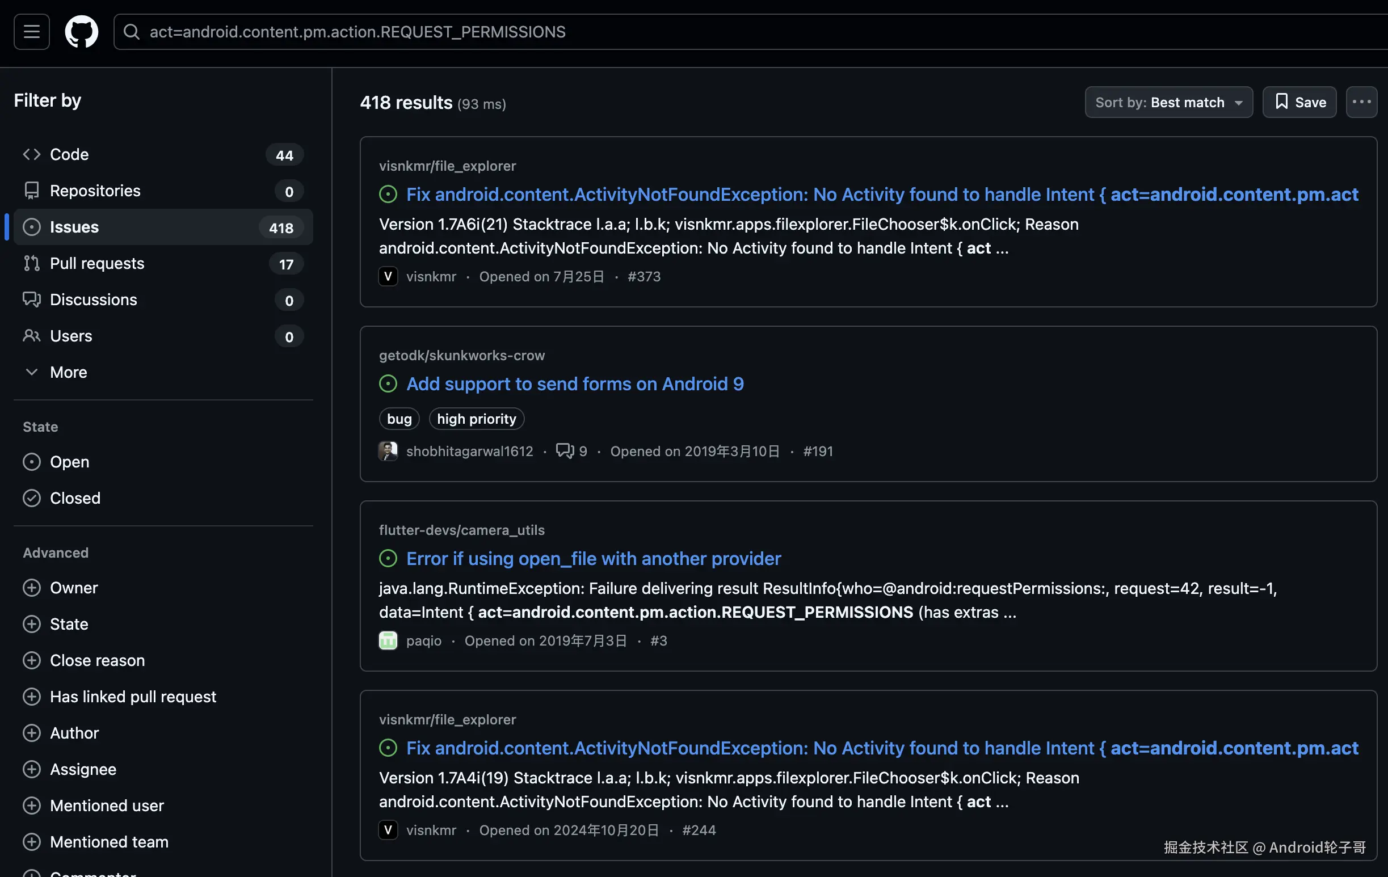Click the comment count icon with 9
Viewport: 1388px width, 877px height.
[x=565, y=450]
